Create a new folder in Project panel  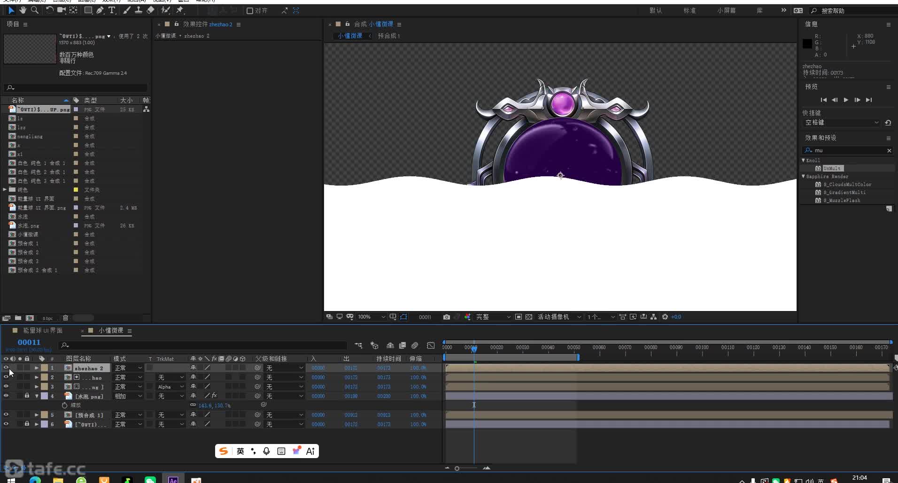point(18,318)
